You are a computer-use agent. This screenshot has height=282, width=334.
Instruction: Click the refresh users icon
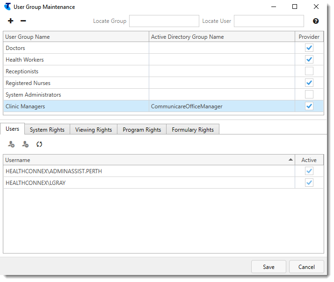pos(39,144)
